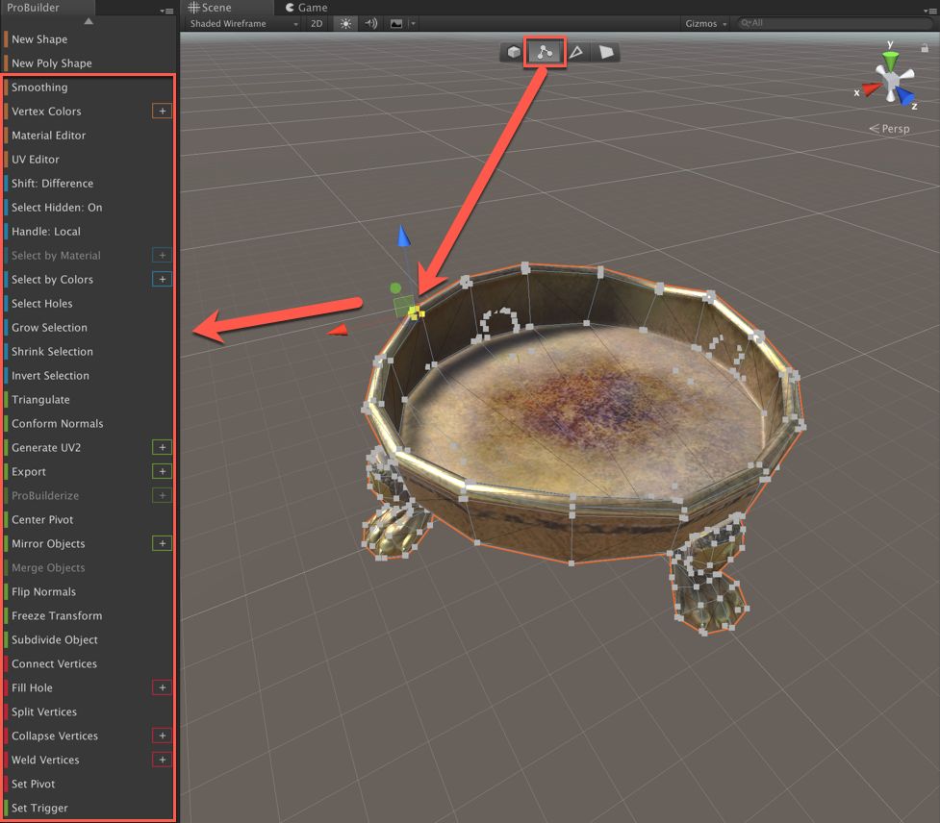The height and width of the screenshot is (823, 940).
Task: Toggle Handle: Local to world mode
Action: [x=45, y=231]
